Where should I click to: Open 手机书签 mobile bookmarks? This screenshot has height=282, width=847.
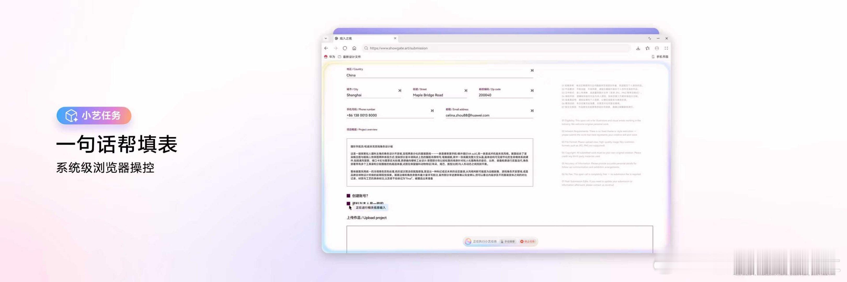pyautogui.click(x=660, y=57)
